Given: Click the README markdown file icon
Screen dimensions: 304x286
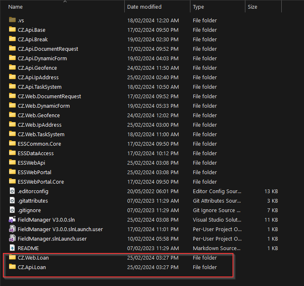Looking at the screenshot, I should coord(12,248).
